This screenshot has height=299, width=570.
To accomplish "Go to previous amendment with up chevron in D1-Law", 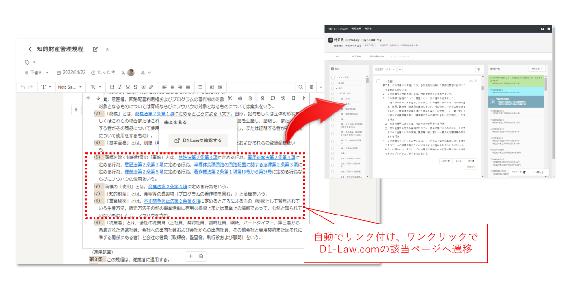I will coord(393,69).
